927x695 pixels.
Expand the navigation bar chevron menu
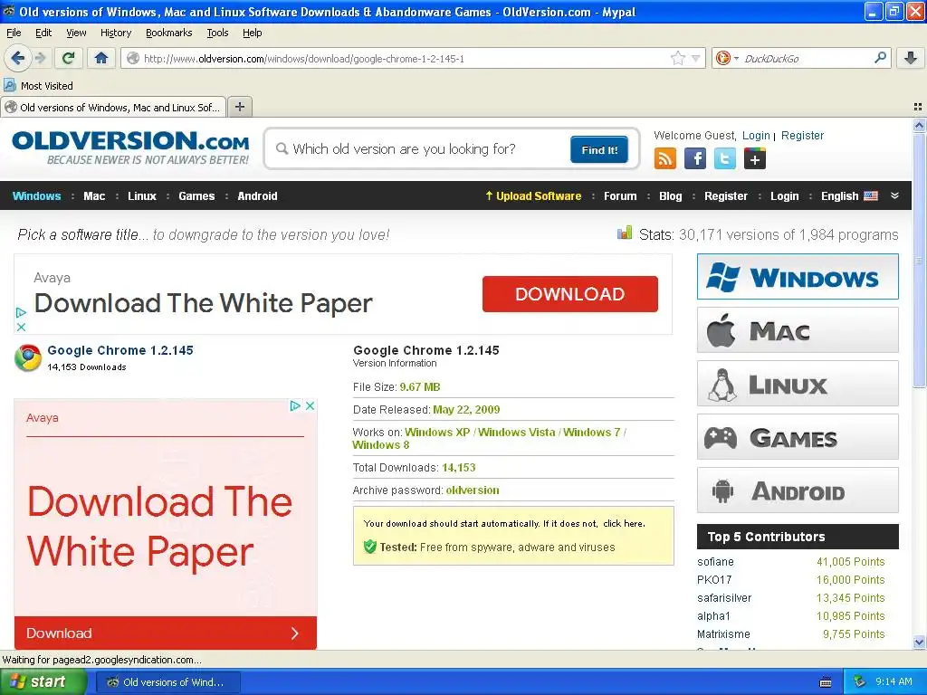pos(894,195)
